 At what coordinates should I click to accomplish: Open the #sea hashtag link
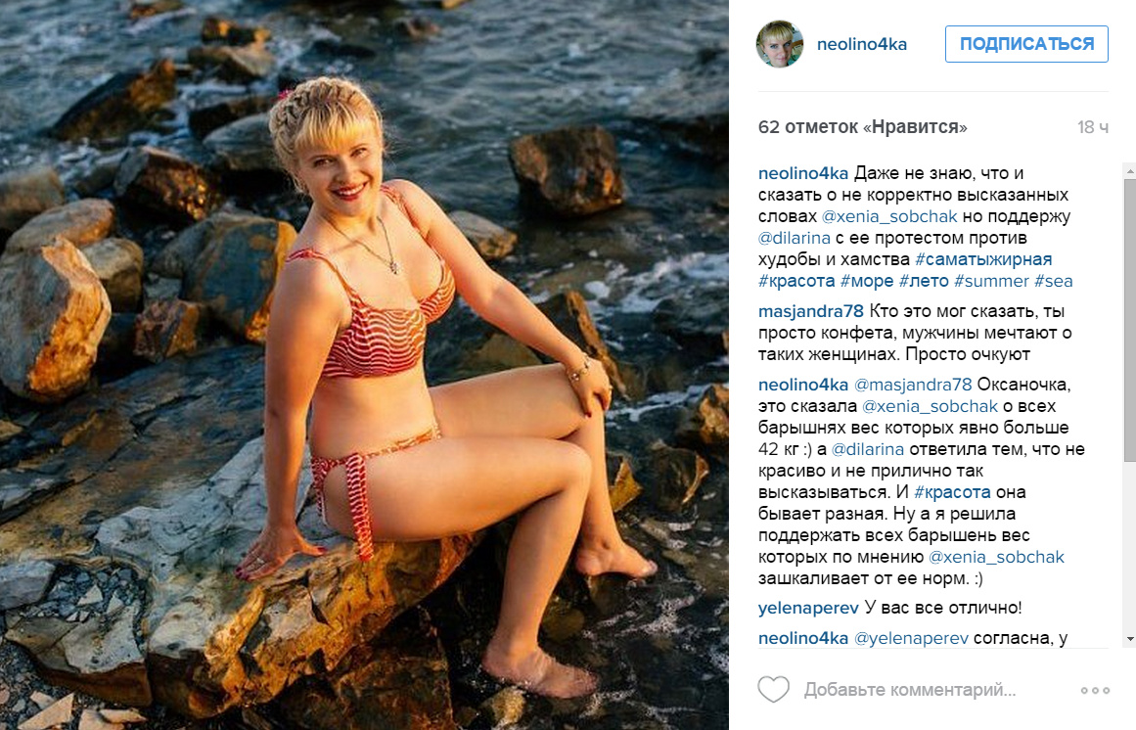1054,281
